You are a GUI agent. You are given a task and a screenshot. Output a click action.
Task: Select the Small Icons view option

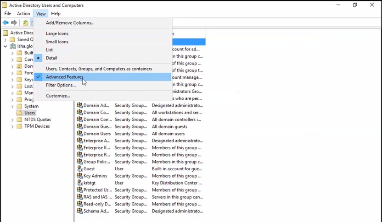click(x=102, y=42)
